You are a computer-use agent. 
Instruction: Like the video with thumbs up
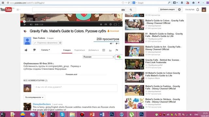pos(26,50)
